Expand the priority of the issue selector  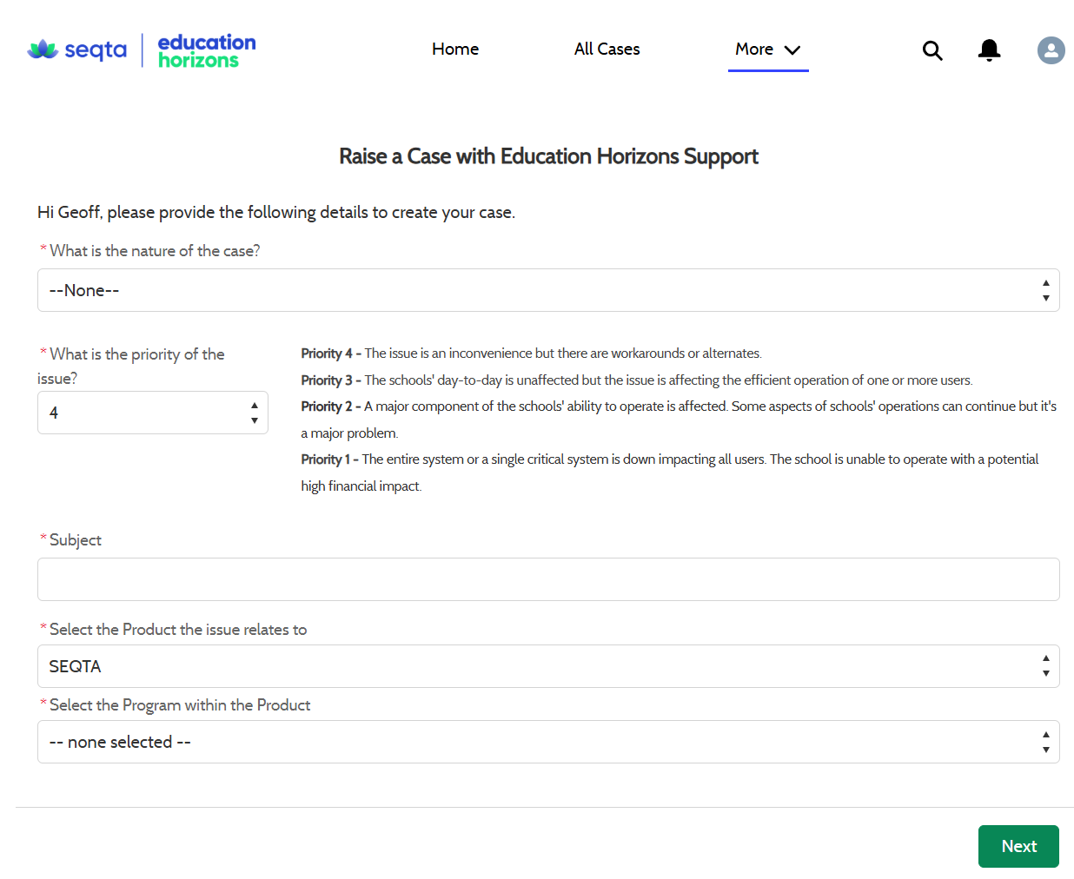point(152,412)
